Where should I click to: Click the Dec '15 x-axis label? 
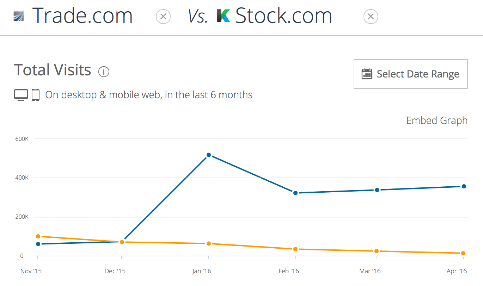point(115,271)
